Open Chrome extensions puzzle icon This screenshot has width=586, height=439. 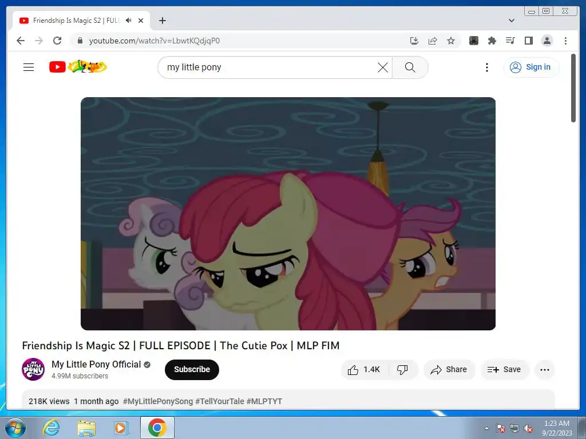pos(492,41)
